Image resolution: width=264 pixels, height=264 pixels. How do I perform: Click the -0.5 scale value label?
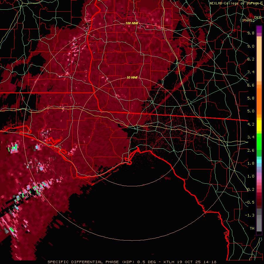pos(250,202)
